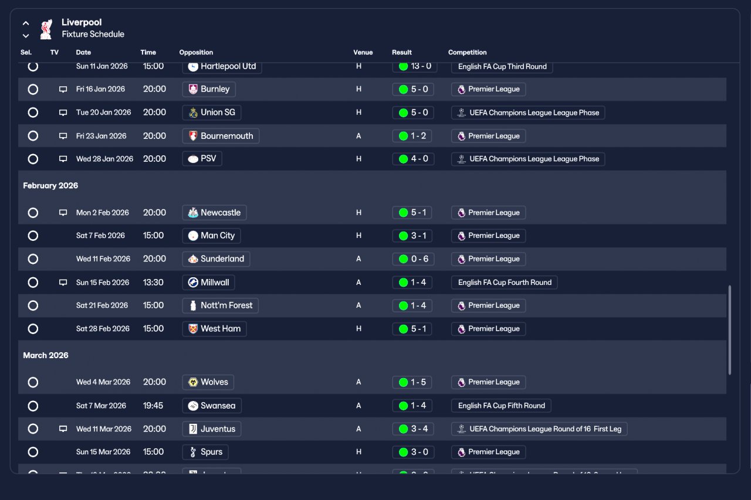
Task: Open the Juventus 3 - 4 result
Action: click(414, 429)
